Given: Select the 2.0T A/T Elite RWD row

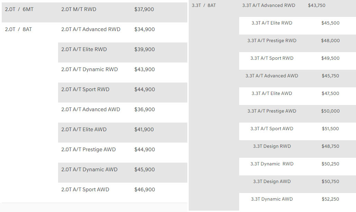Looking at the screenshot, I should [84, 49].
